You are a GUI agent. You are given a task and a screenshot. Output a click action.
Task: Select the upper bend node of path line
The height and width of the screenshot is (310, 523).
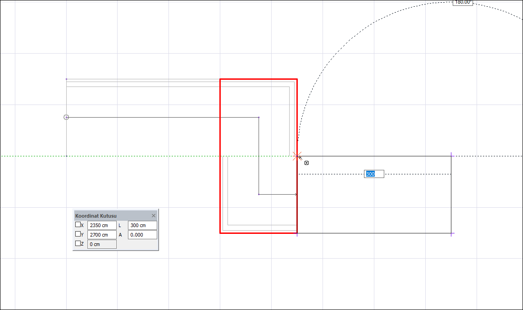259,118
